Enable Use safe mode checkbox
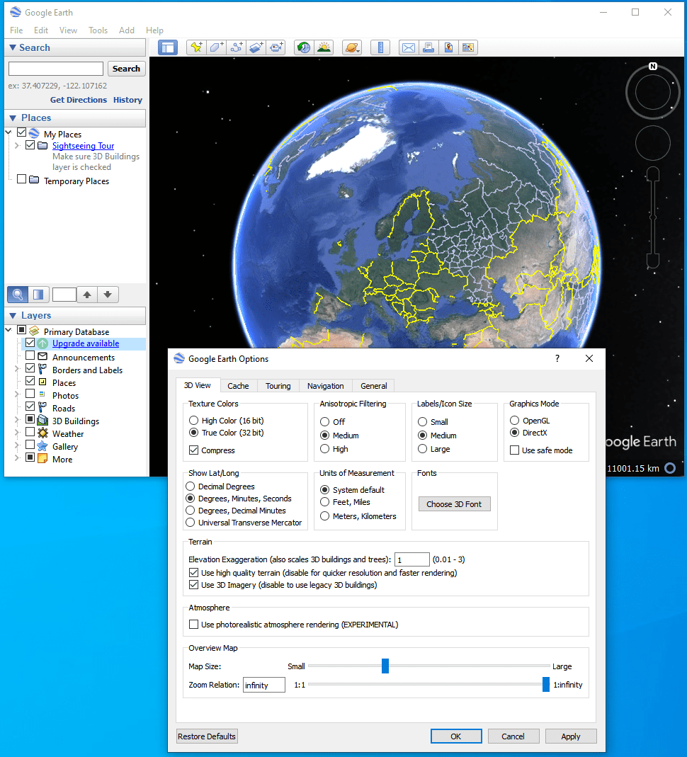The height and width of the screenshot is (757, 687). (515, 450)
